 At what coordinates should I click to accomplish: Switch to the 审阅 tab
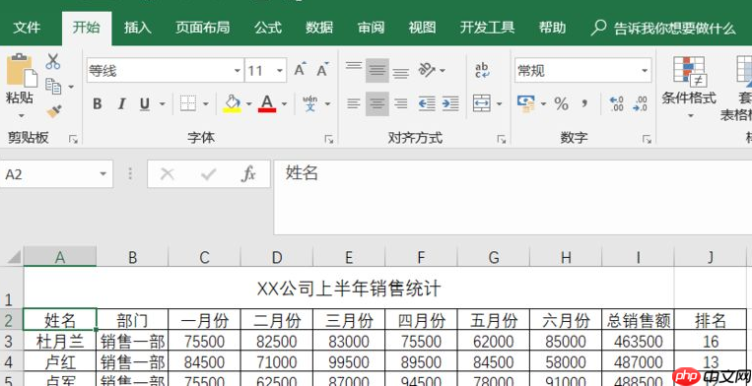point(371,28)
